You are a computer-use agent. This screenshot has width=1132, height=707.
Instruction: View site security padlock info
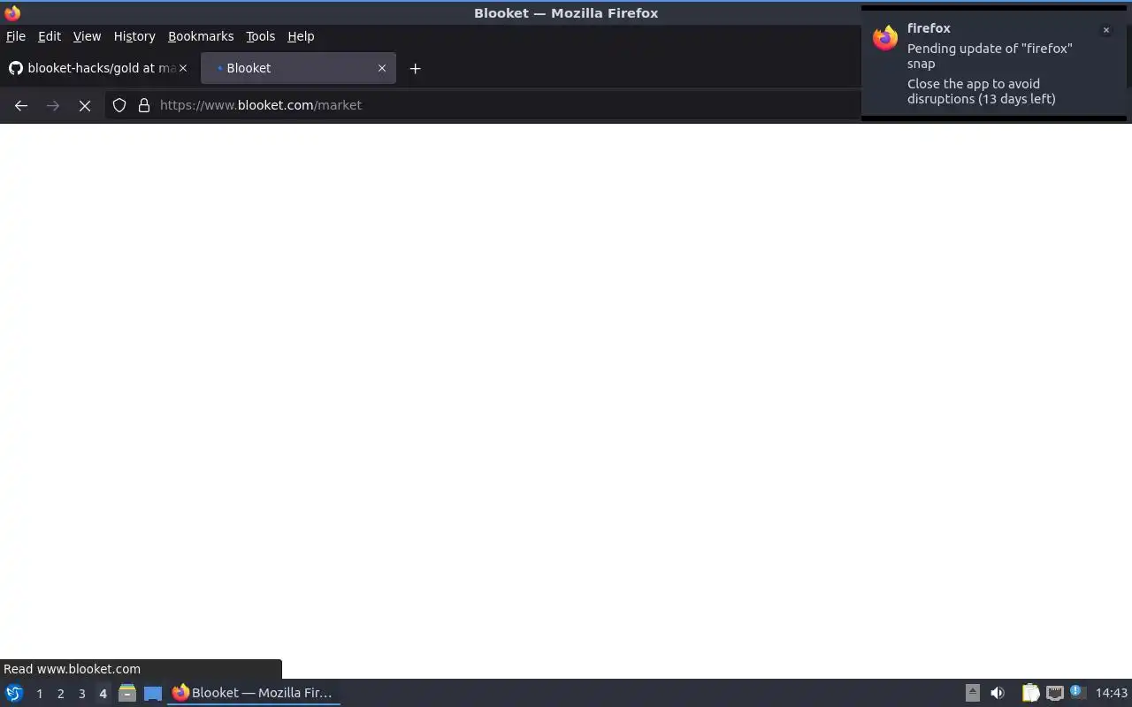click(144, 105)
